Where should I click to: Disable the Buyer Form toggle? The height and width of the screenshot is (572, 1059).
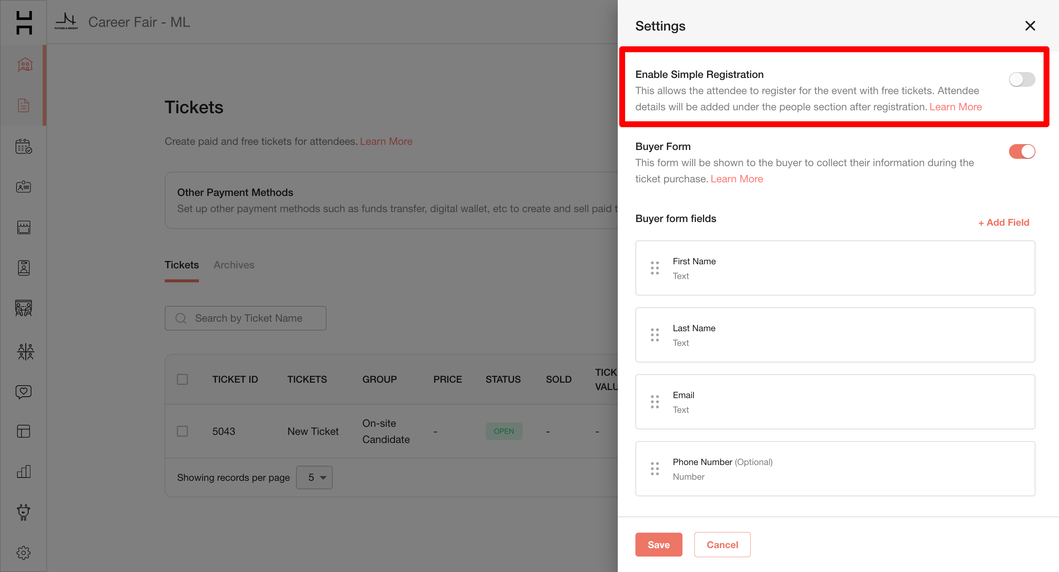[1021, 151]
